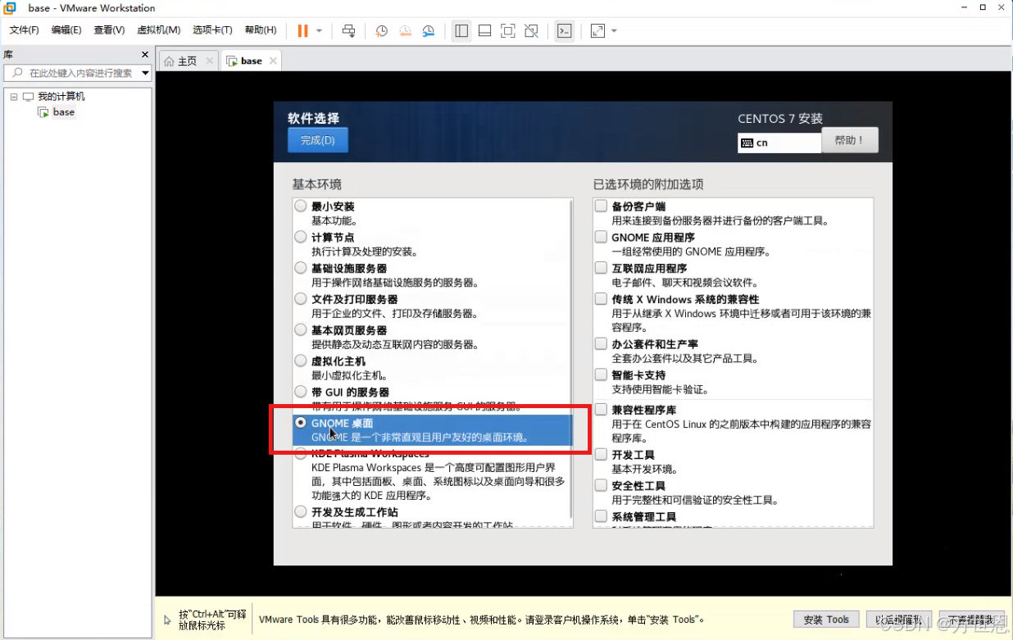
Task: Click the cn keyboard layout field
Action: pos(779,143)
